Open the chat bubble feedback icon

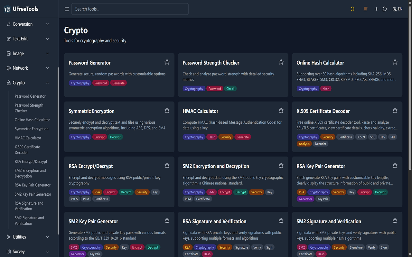pos(385,9)
